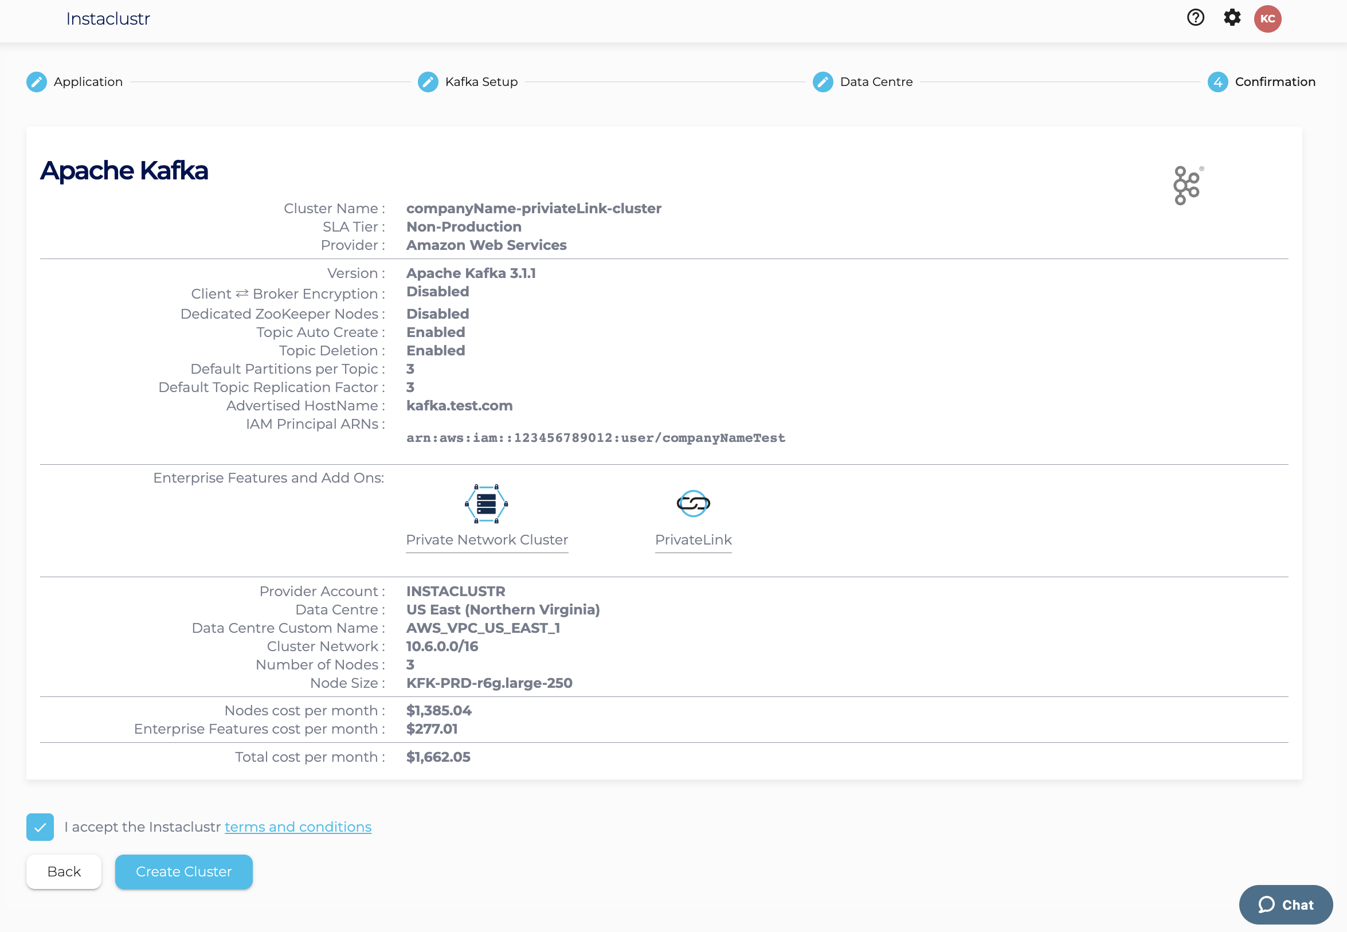Click the Confirmation step number icon
The height and width of the screenshot is (932, 1347).
1217,82
